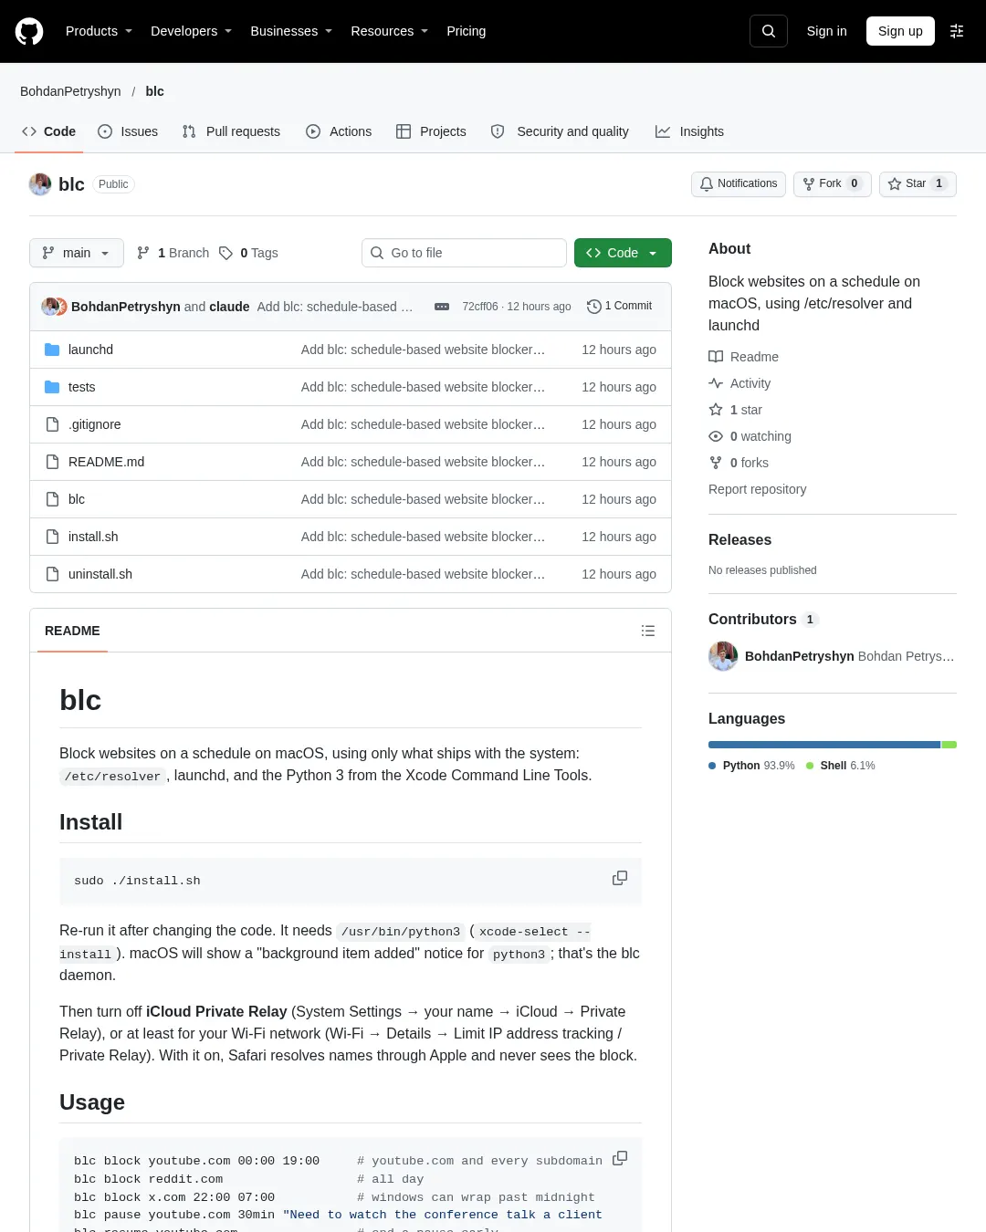Open the blc file in file list
Image resolution: width=986 pixels, height=1232 pixels.
(77, 499)
